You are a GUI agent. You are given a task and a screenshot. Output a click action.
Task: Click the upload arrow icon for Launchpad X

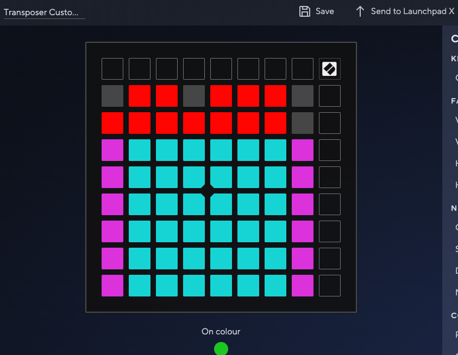[360, 11]
